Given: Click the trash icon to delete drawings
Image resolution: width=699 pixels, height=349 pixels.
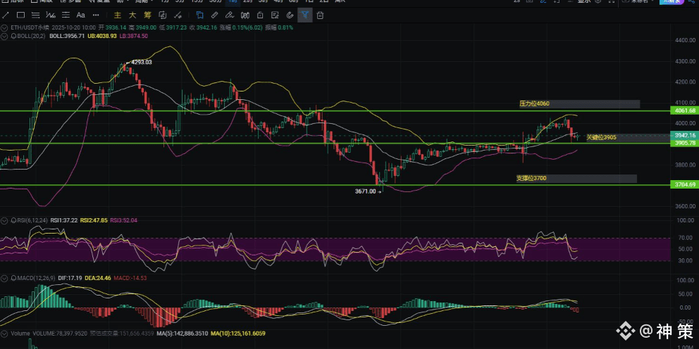Looking at the screenshot, I should (x=321, y=15).
